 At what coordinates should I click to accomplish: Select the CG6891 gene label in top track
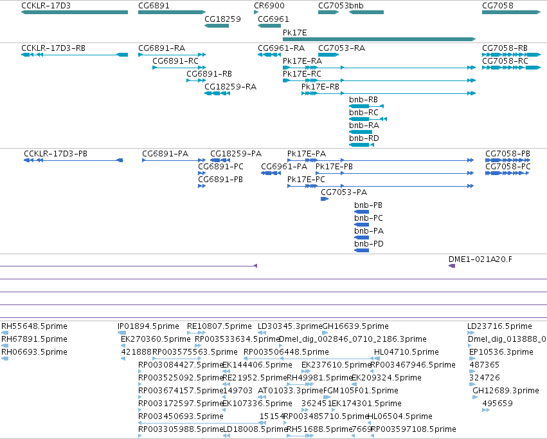click(154, 6)
